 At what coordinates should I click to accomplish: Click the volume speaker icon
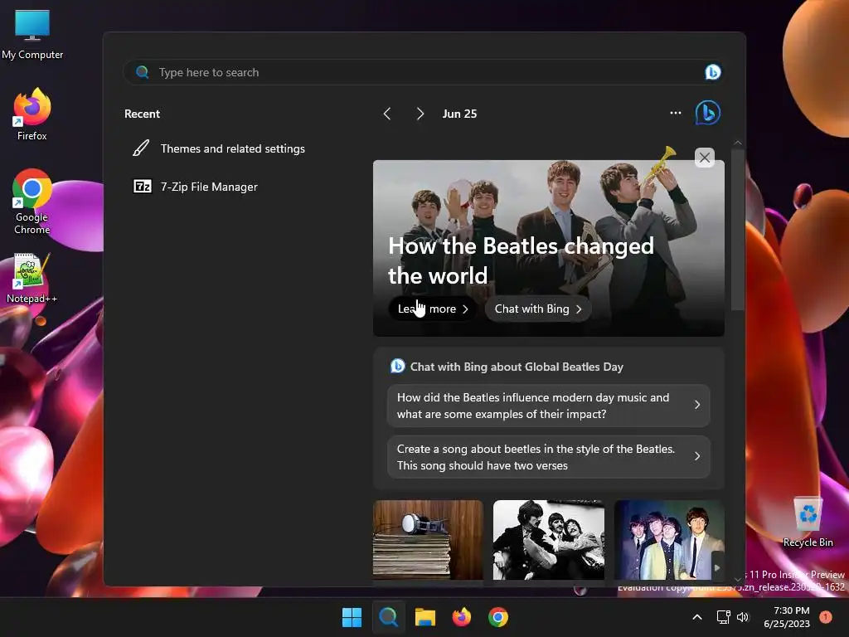743,617
